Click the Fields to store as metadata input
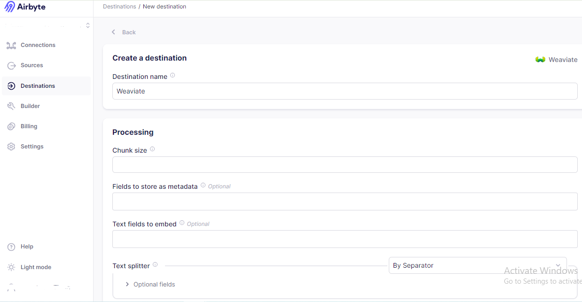582x302 pixels. tap(345, 201)
